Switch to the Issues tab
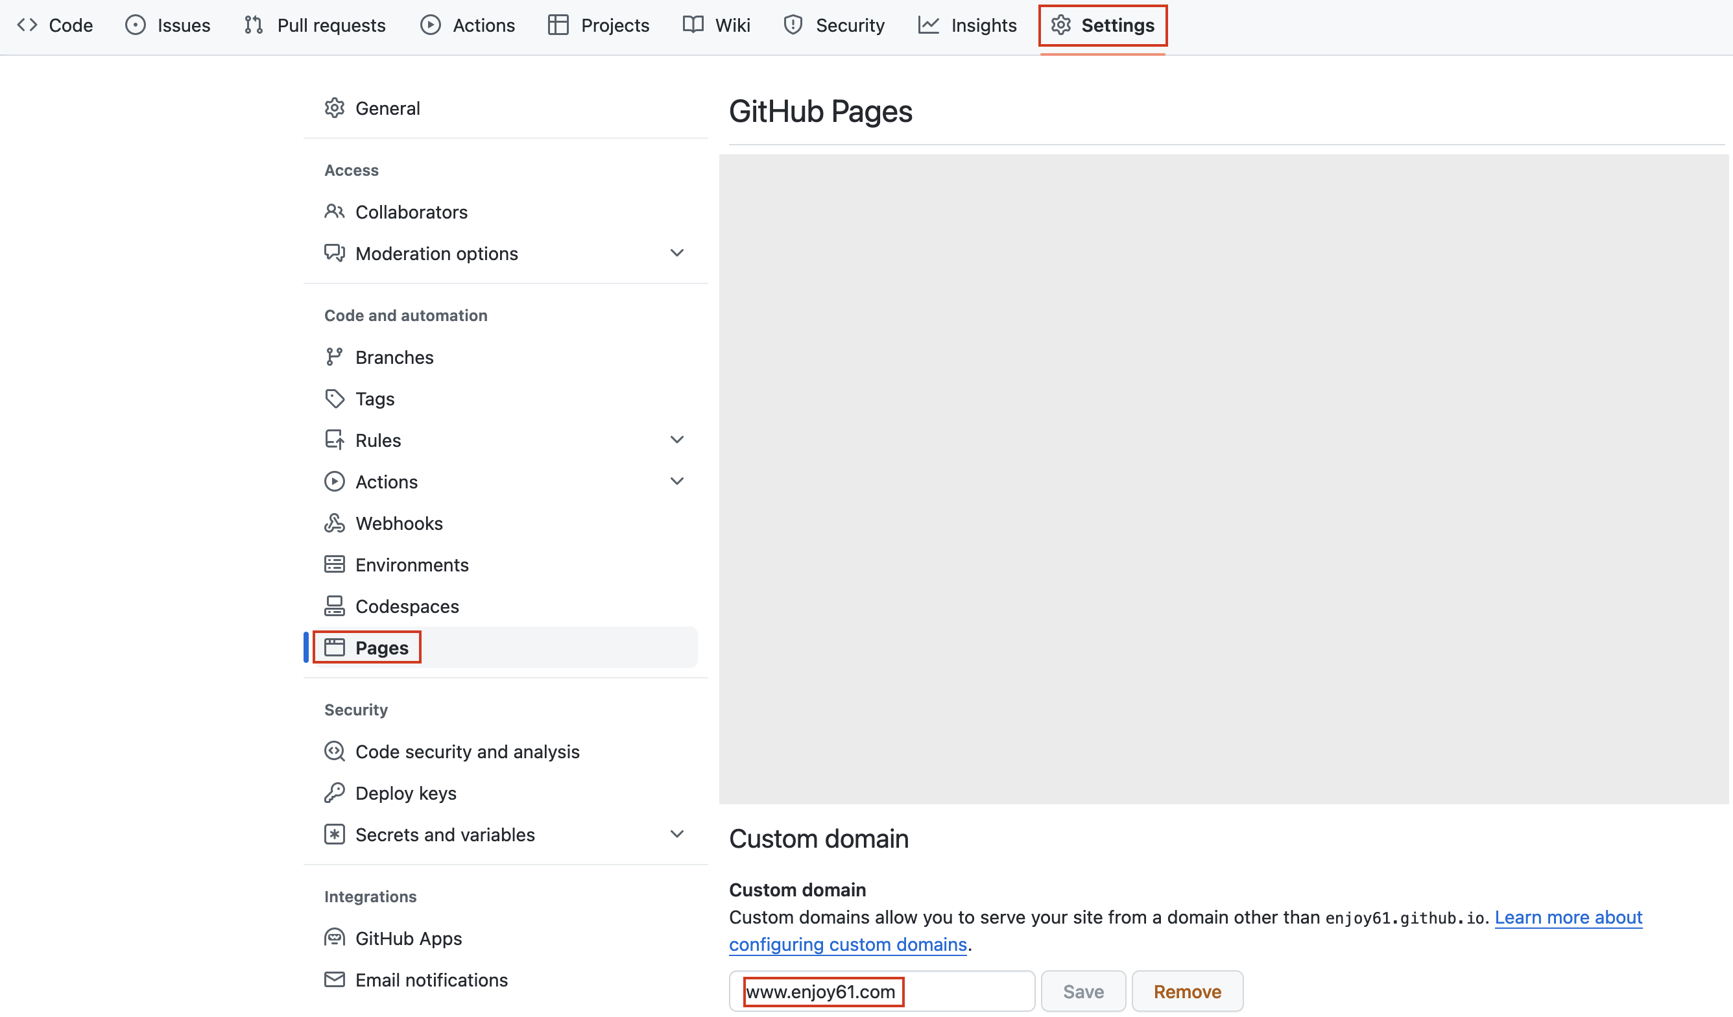 click(168, 25)
